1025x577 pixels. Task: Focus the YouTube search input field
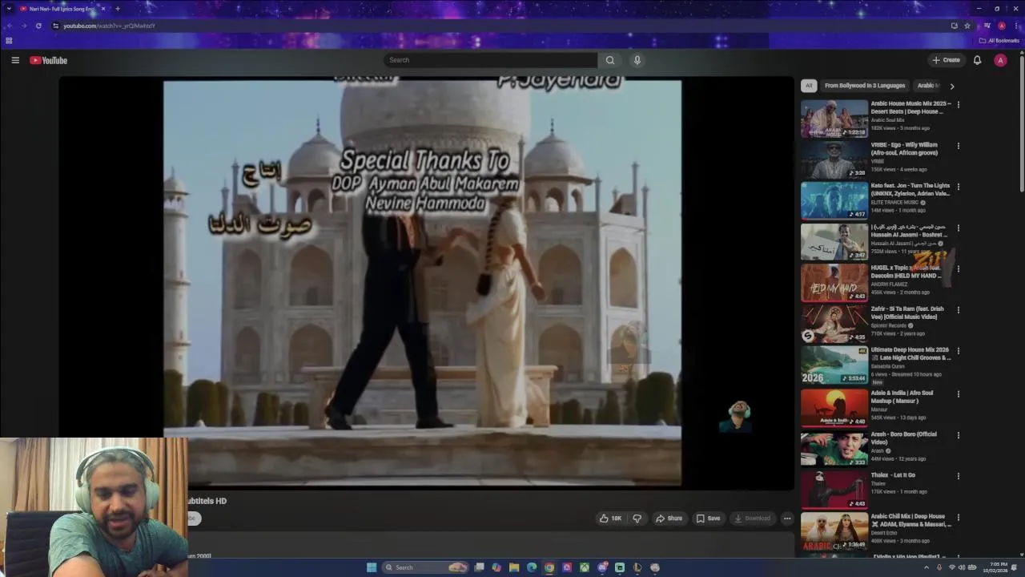click(x=490, y=60)
